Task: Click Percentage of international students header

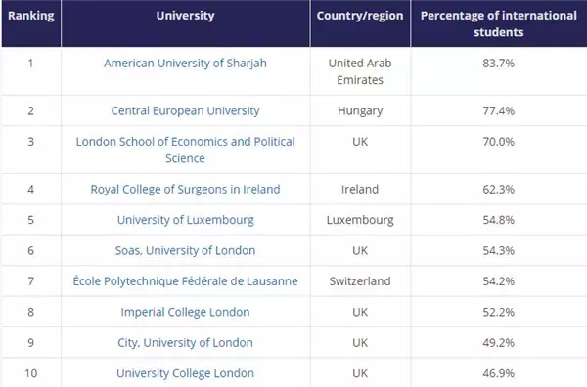Action: coord(499,23)
